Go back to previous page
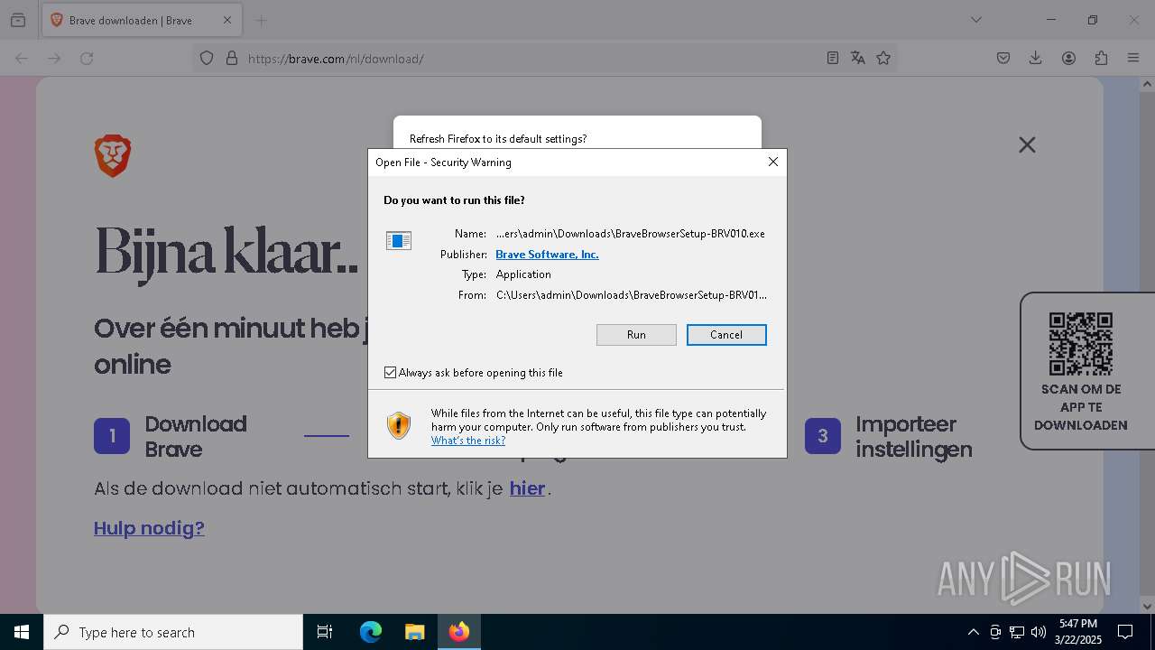The image size is (1155, 650). (x=22, y=59)
